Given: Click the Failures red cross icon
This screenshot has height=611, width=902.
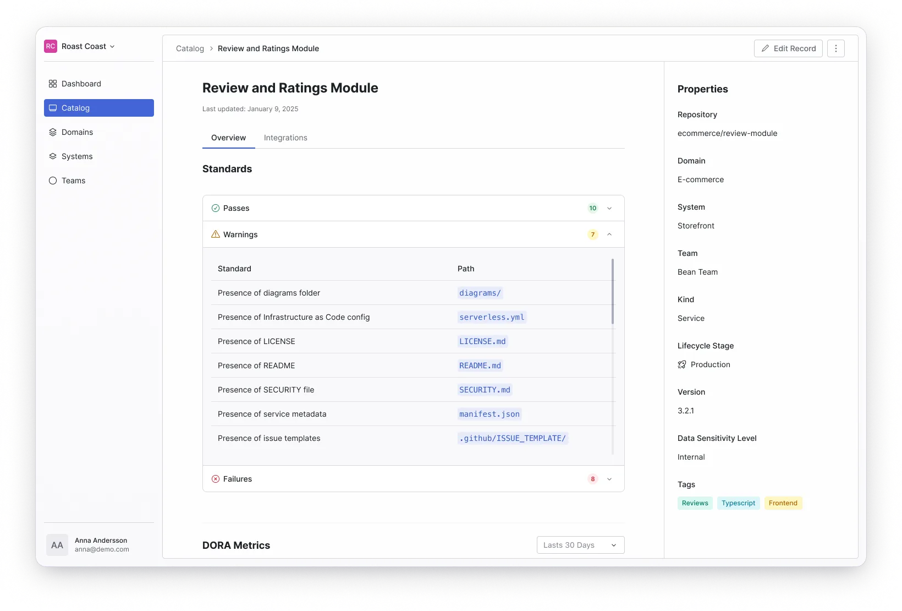Looking at the screenshot, I should [x=216, y=479].
